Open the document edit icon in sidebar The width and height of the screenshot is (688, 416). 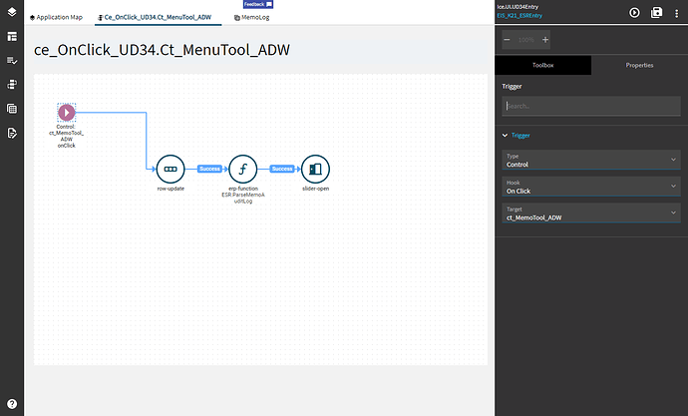(12, 133)
